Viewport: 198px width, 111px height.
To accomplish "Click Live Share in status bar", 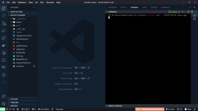I will point(43,109).
